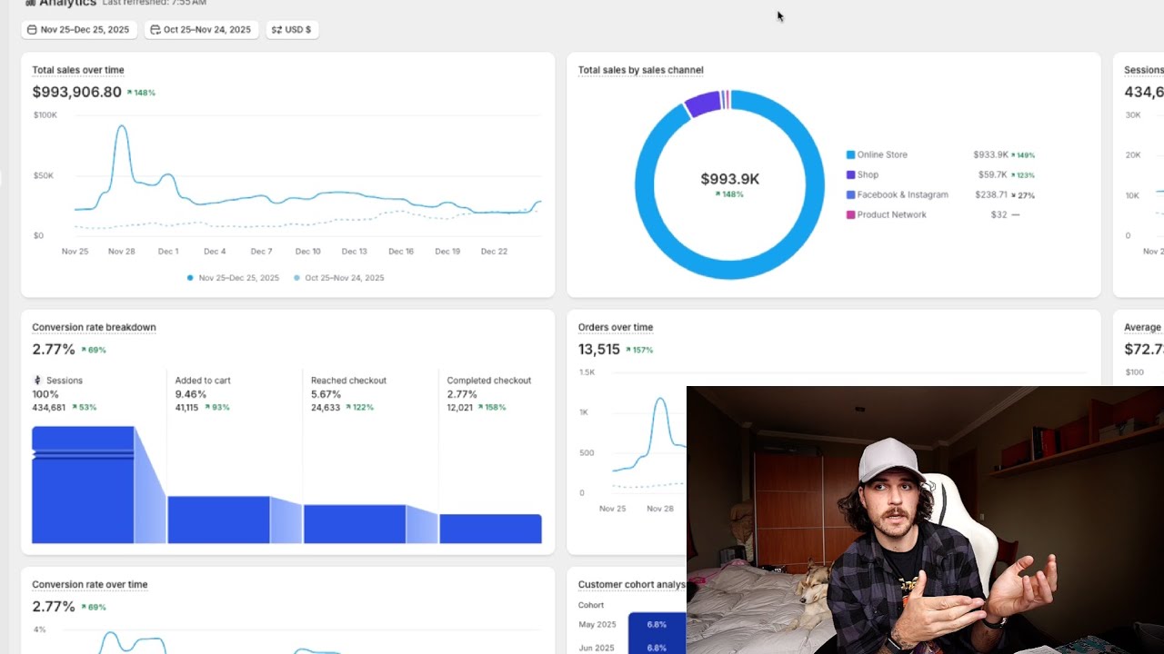
Task: Click the Product Network legend swatch
Action: point(850,215)
